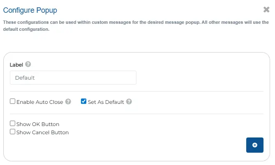Click the 'Label' field caption
This screenshot has height=165, width=275.
click(16, 65)
